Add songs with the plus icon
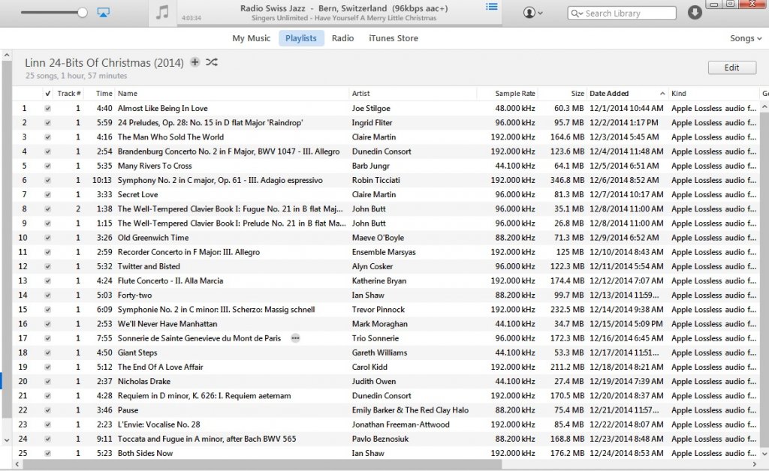The image size is (769, 471). pos(195,62)
